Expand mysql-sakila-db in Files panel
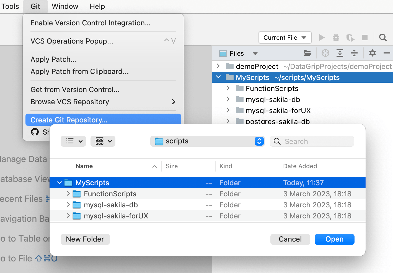The height and width of the screenshot is (273, 393). click(228, 99)
